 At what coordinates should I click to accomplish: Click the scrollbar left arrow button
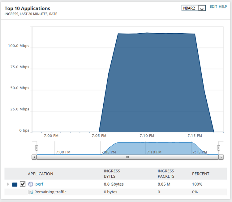34,157
